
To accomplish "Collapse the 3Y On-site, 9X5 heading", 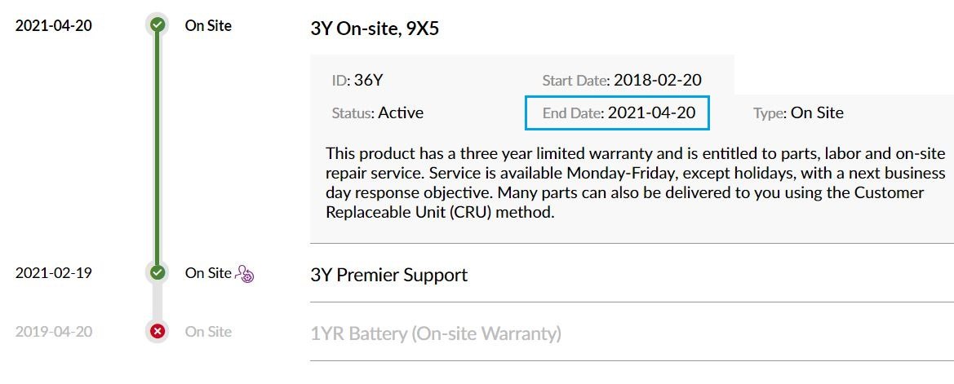I will 375,29.
